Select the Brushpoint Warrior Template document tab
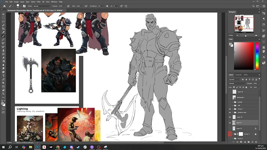Image resolution: width=267 pixels, height=150 pixels. point(35,10)
